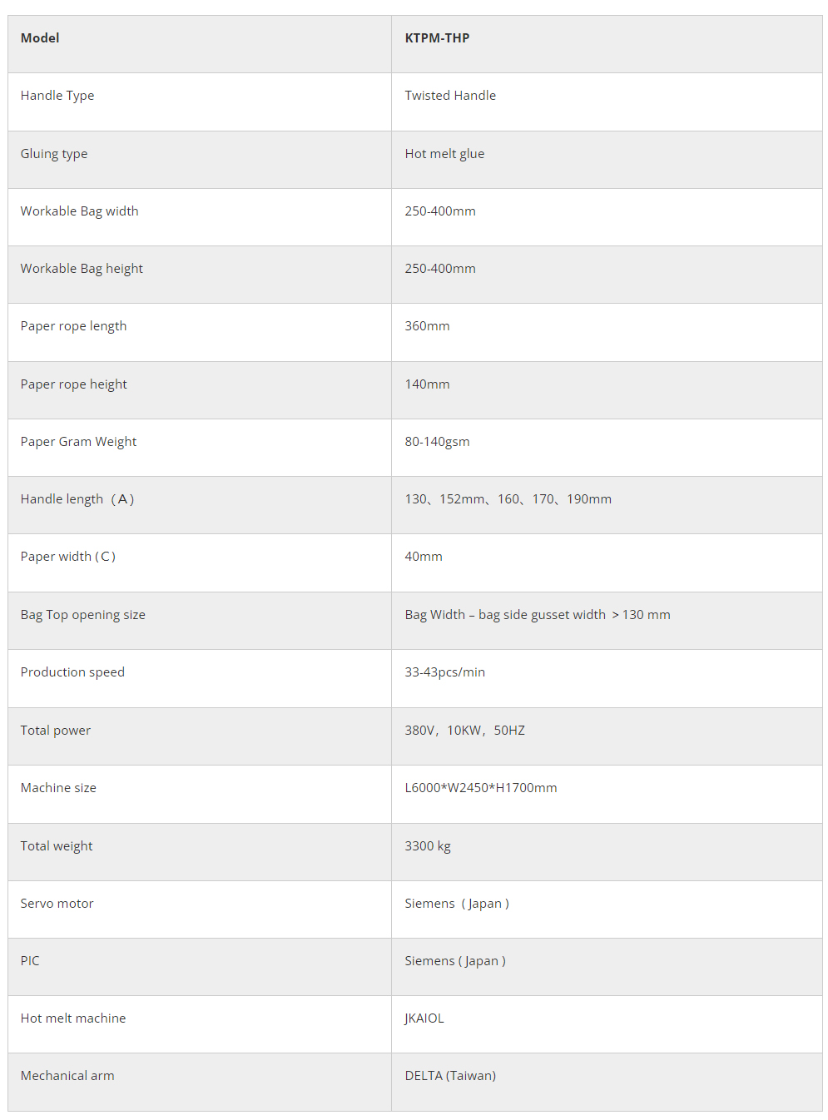Select the 360mm paper rope length
828x1120 pixels.
(427, 326)
